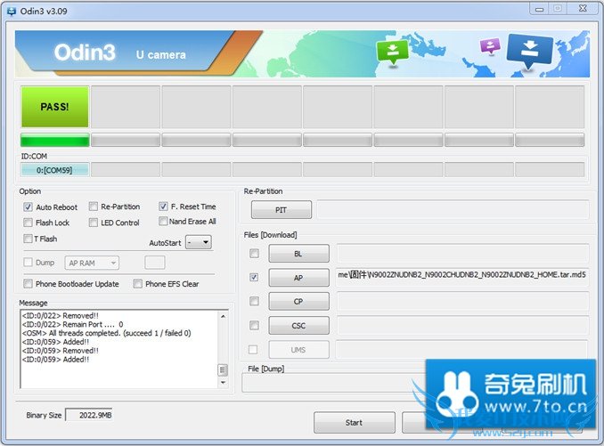Check the CP file checkbox
Viewport: 604px width, 446px height.
254,301
